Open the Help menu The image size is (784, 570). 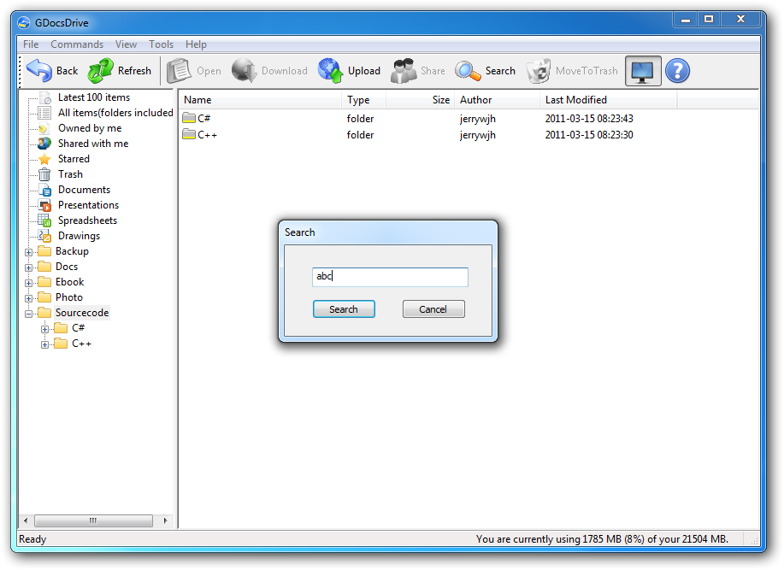(x=196, y=44)
